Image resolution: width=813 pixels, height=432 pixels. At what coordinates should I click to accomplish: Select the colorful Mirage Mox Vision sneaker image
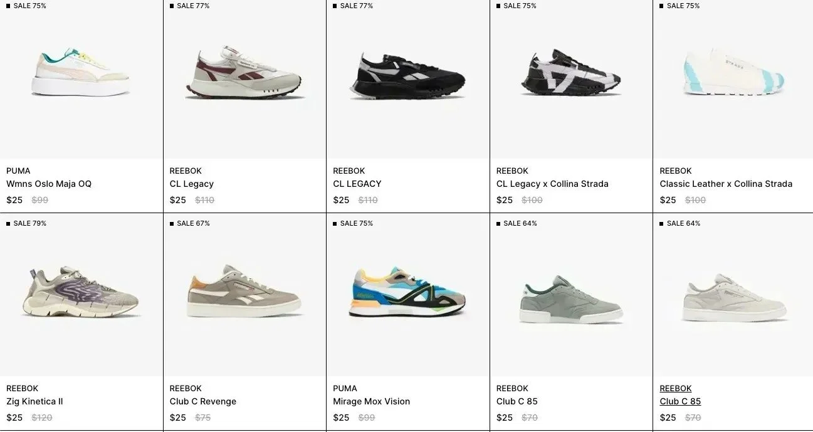(407, 293)
